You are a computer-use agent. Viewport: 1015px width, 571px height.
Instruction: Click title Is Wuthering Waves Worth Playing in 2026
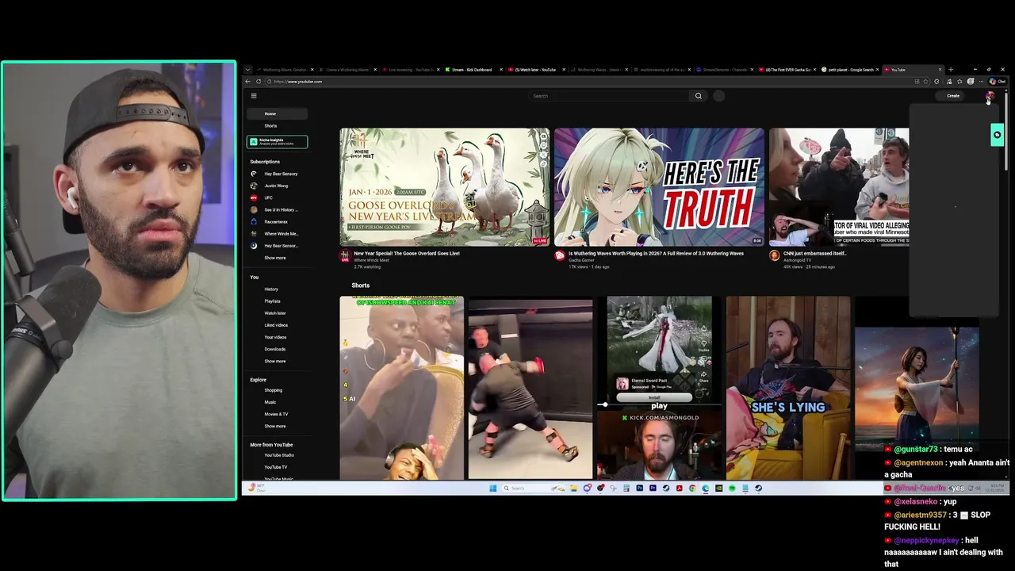point(656,254)
